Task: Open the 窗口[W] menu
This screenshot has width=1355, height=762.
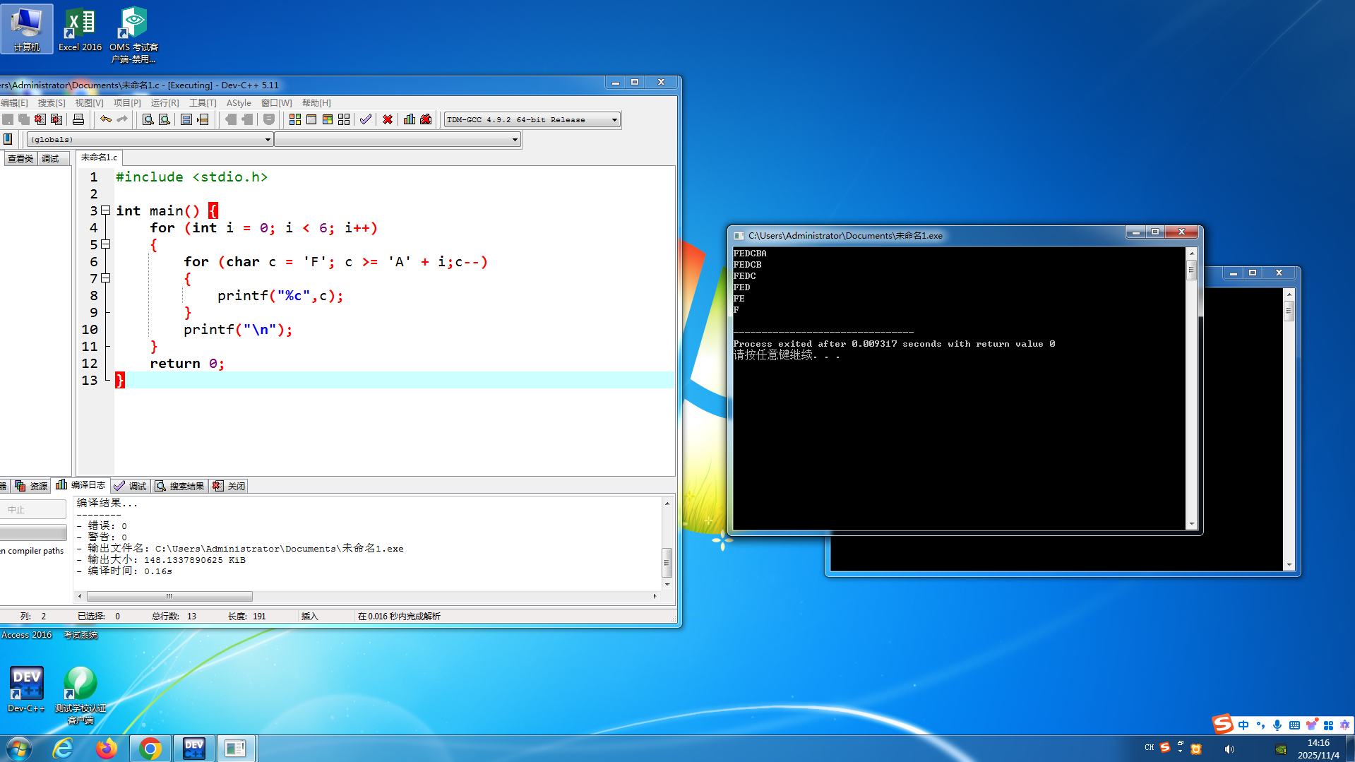Action: [x=276, y=102]
